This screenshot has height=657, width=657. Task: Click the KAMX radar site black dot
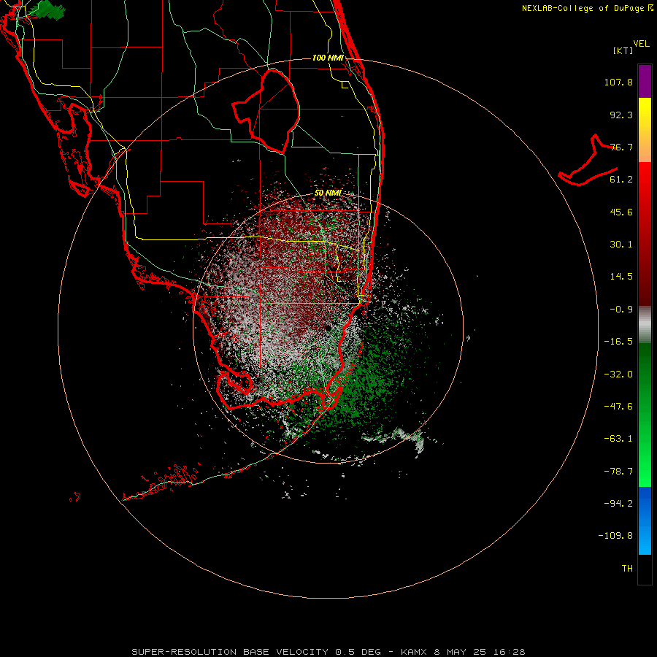(328, 328)
